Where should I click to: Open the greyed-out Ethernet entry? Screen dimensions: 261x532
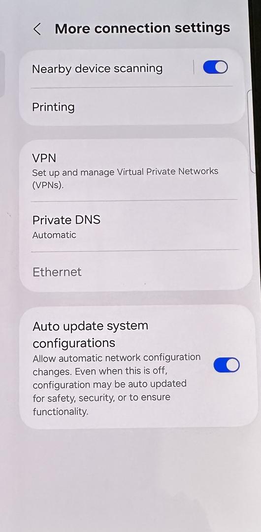click(136, 272)
